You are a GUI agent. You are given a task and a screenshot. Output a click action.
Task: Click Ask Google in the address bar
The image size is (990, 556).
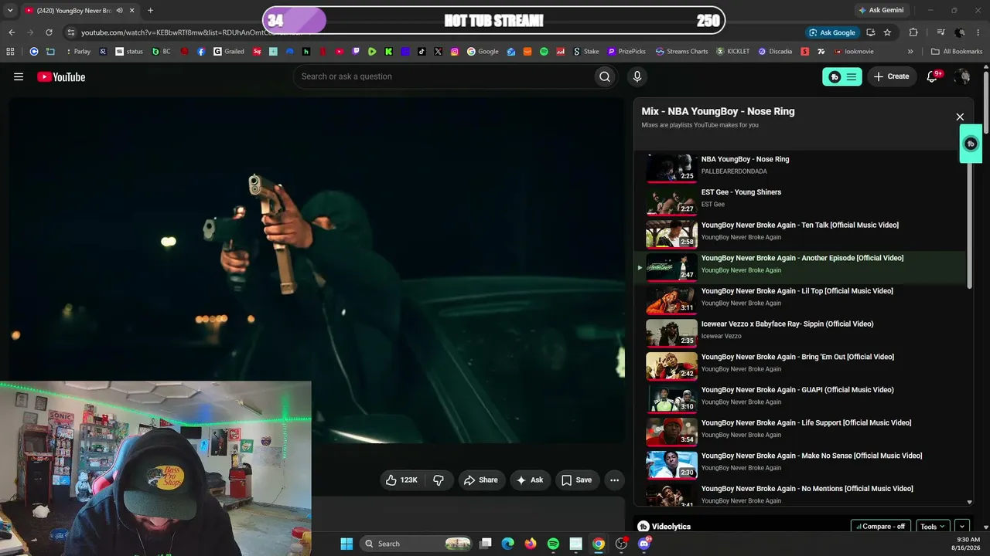pyautogui.click(x=831, y=32)
